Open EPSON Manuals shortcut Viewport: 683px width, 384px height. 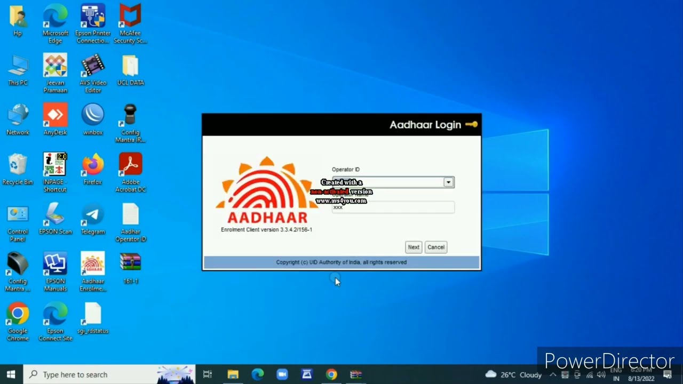coord(55,272)
